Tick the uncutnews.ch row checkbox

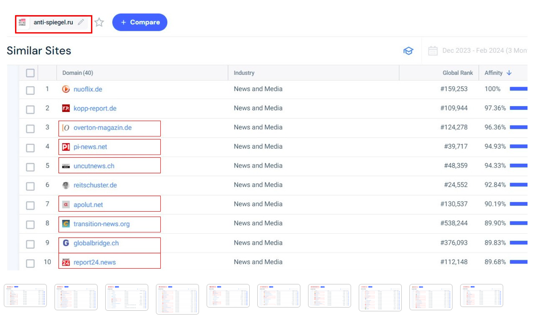coord(30,167)
